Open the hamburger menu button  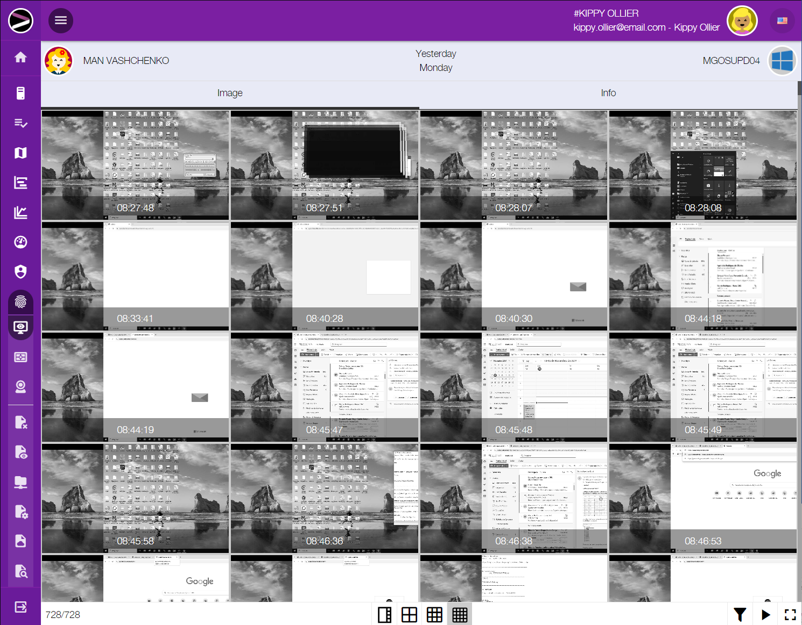point(61,20)
